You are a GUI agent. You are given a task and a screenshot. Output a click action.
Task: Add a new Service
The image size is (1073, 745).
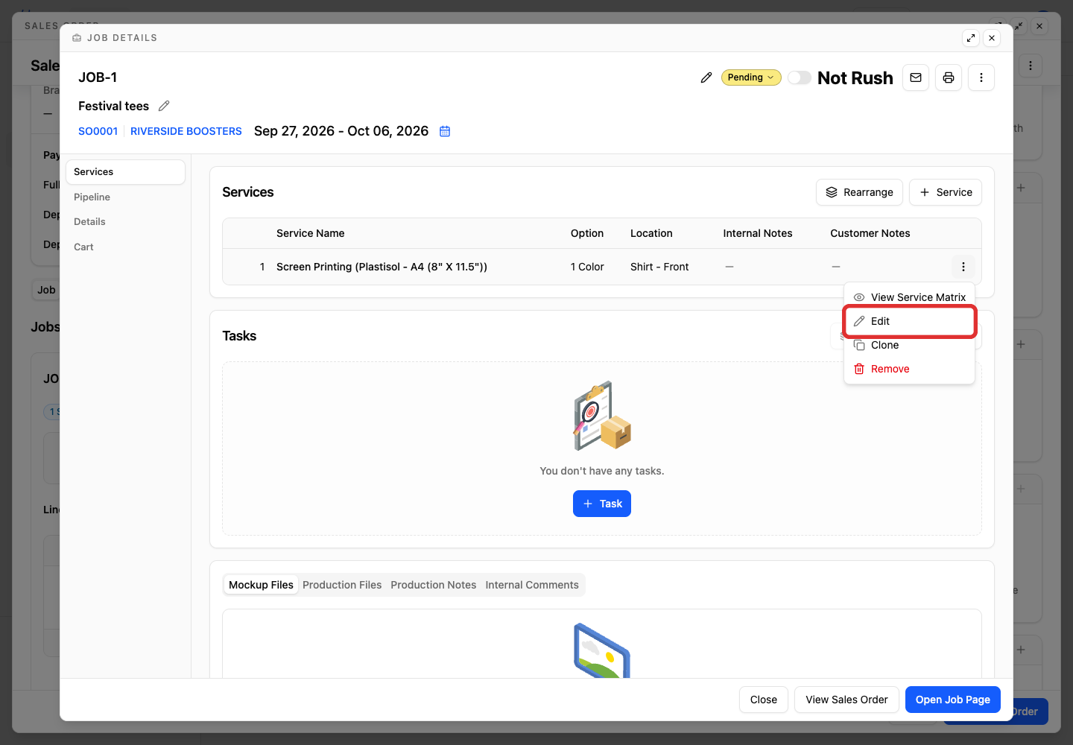click(946, 192)
